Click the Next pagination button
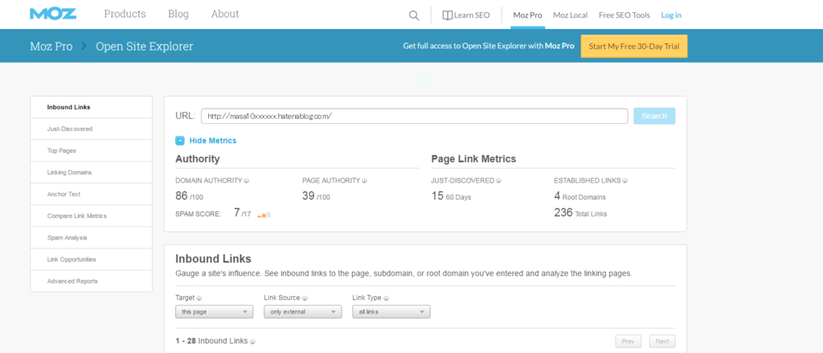The width and height of the screenshot is (823, 353). [662, 342]
